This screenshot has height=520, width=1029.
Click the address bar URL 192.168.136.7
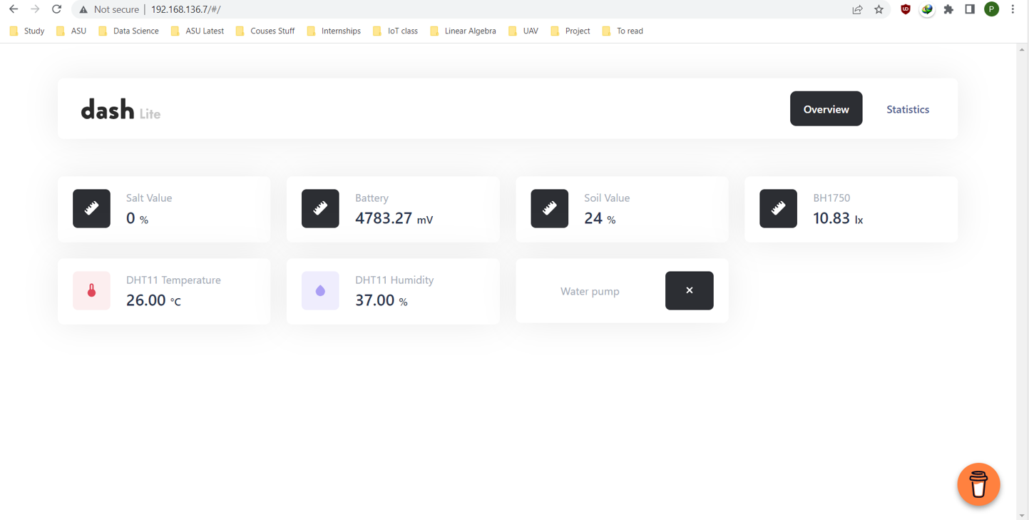[185, 10]
